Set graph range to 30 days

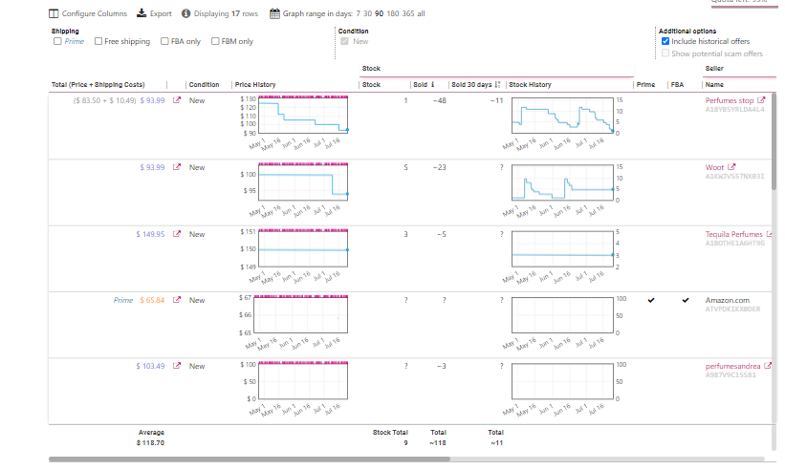pyautogui.click(x=367, y=13)
